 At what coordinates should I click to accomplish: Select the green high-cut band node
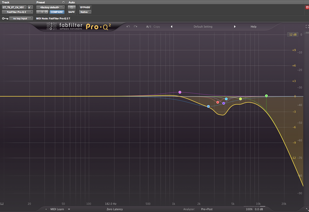pyautogui.click(x=266, y=96)
